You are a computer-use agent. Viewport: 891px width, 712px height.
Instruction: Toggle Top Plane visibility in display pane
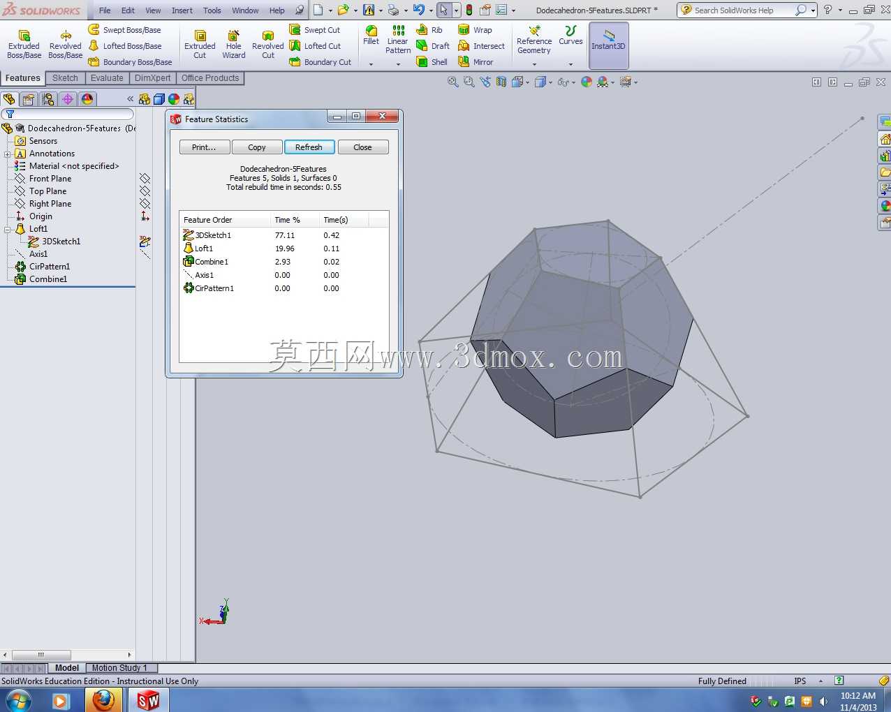(145, 191)
